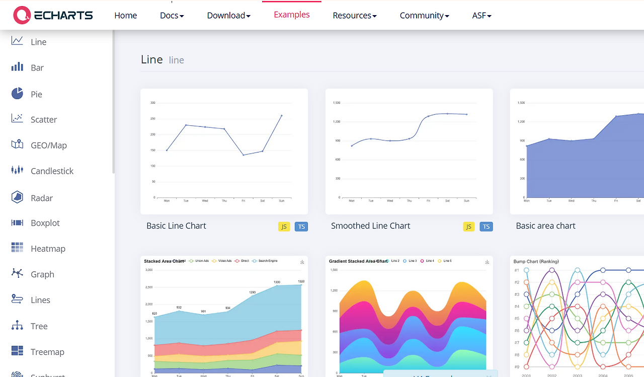Click the ECharts logo icon
The image size is (644, 377).
(x=22, y=15)
